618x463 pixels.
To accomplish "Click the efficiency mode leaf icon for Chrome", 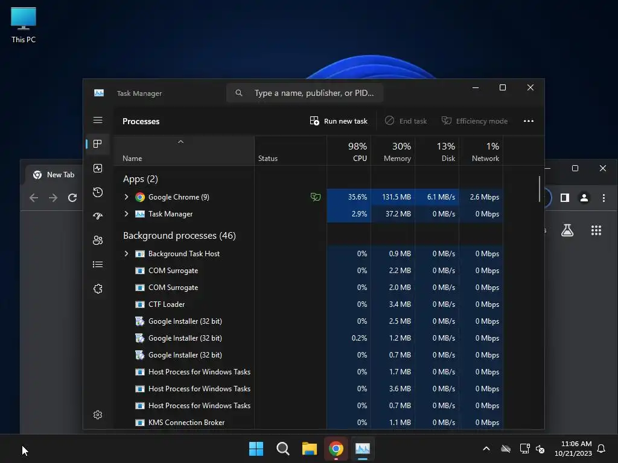I will (315, 197).
